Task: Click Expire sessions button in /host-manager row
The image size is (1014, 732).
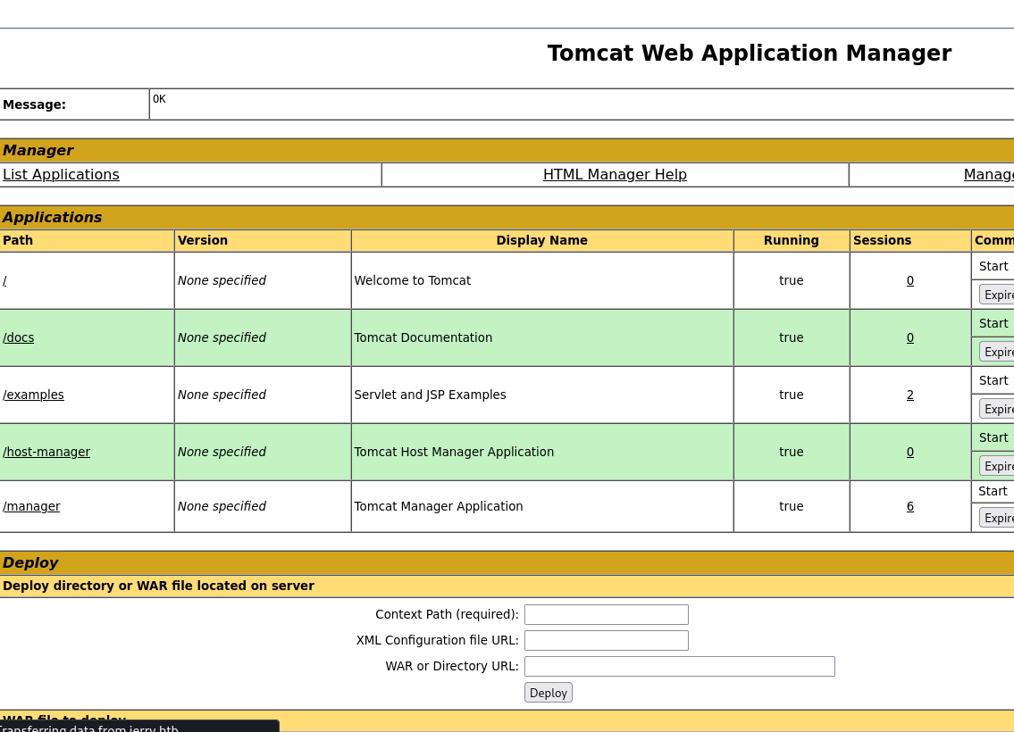Action: point(997,466)
